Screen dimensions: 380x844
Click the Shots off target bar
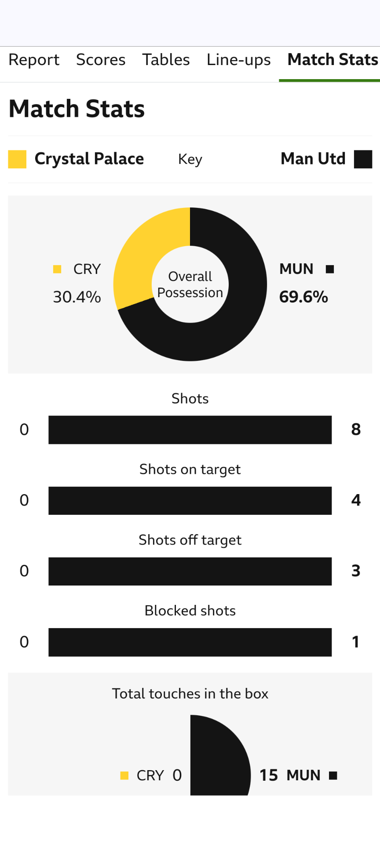pyautogui.click(x=190, y=571)
